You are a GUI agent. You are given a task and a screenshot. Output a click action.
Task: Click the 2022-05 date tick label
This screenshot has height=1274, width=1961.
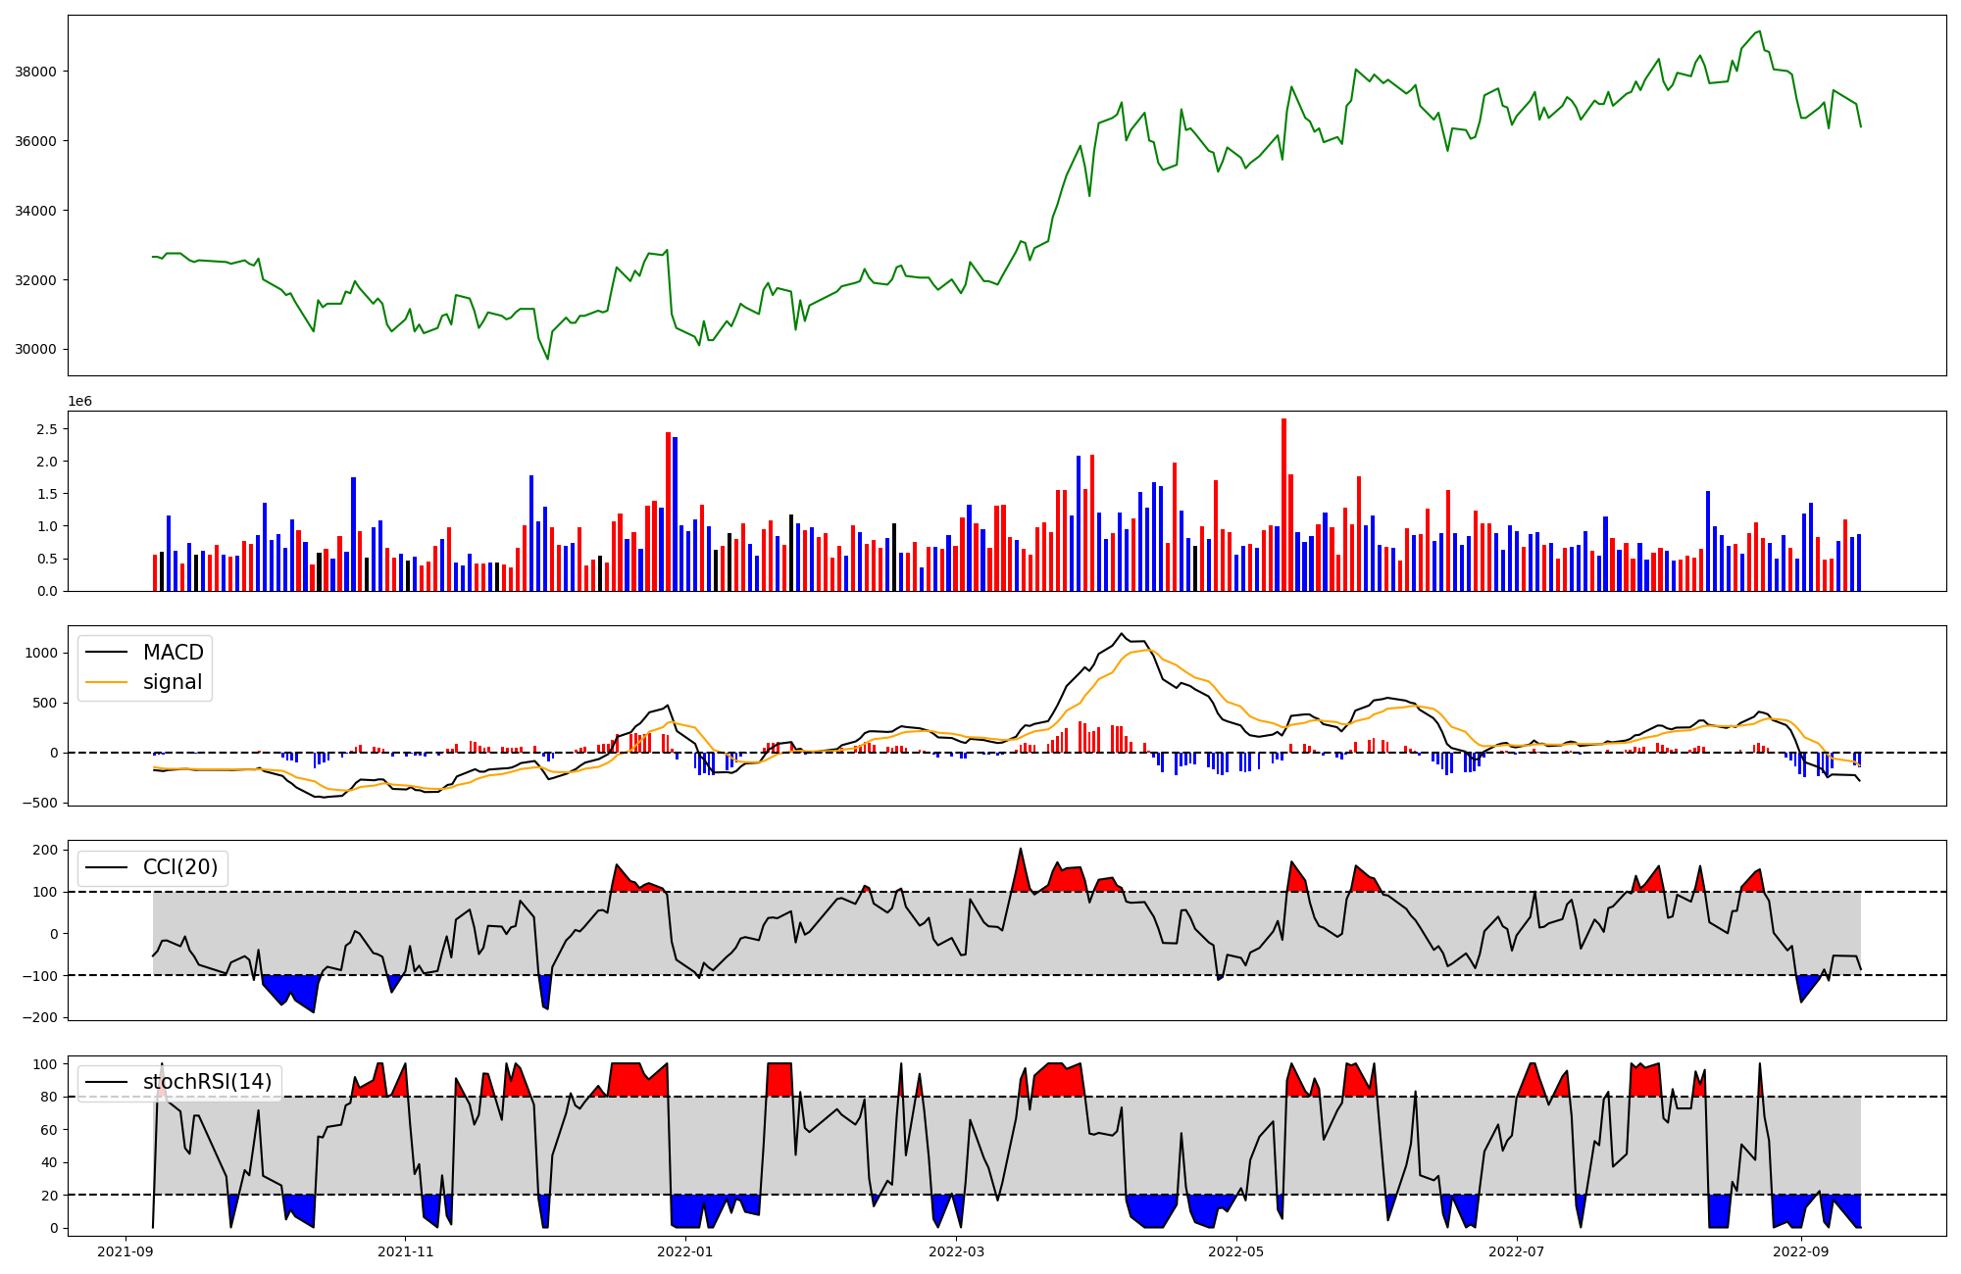tap(1235, 1251)
